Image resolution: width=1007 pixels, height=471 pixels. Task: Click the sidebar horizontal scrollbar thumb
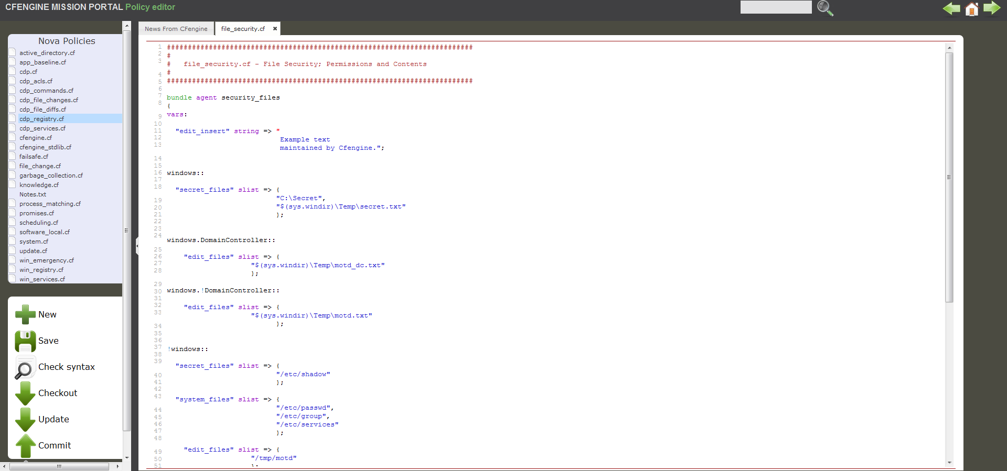tap(59, 466)
